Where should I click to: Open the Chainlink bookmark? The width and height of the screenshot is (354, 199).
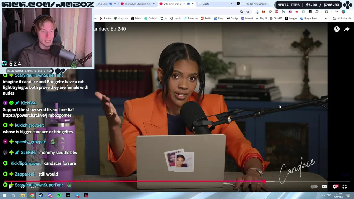151,19
